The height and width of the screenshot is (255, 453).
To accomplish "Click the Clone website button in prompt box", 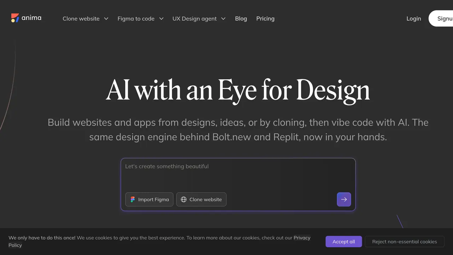I will (x=201, y=199).
